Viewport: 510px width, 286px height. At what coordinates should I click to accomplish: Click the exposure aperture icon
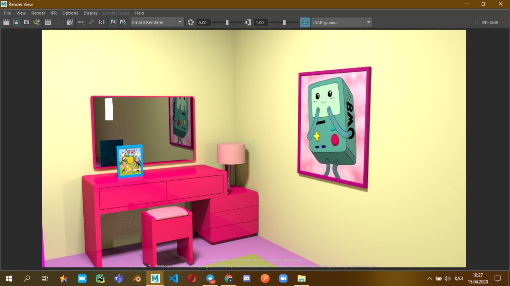click(x=190, y=22)
